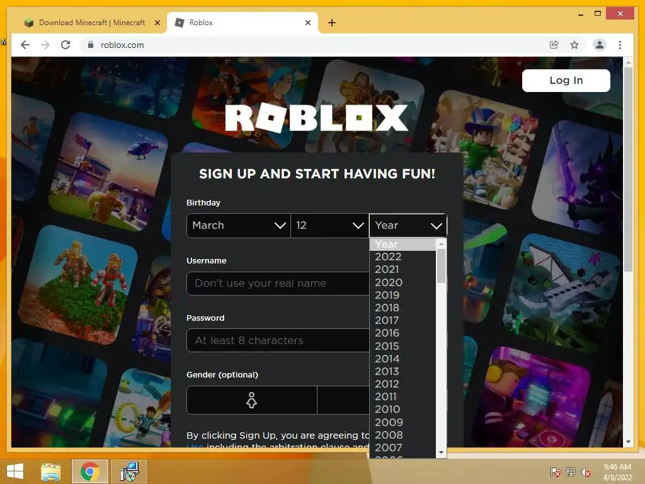645x484 pixels.
Task: Click the year list scroll down arrow
Action: coord(441,452)
